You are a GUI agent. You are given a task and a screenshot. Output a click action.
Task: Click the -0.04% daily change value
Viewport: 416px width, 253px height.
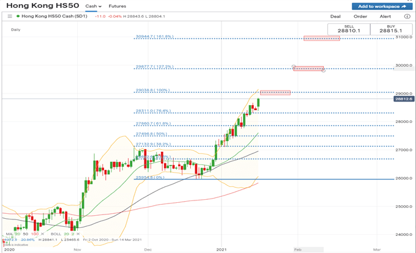(114, 16)
